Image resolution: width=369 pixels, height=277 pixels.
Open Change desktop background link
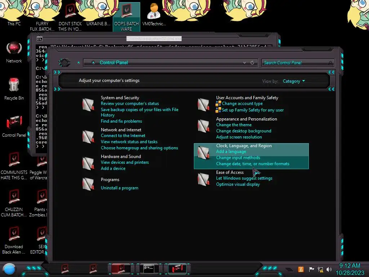pos(244,131)
